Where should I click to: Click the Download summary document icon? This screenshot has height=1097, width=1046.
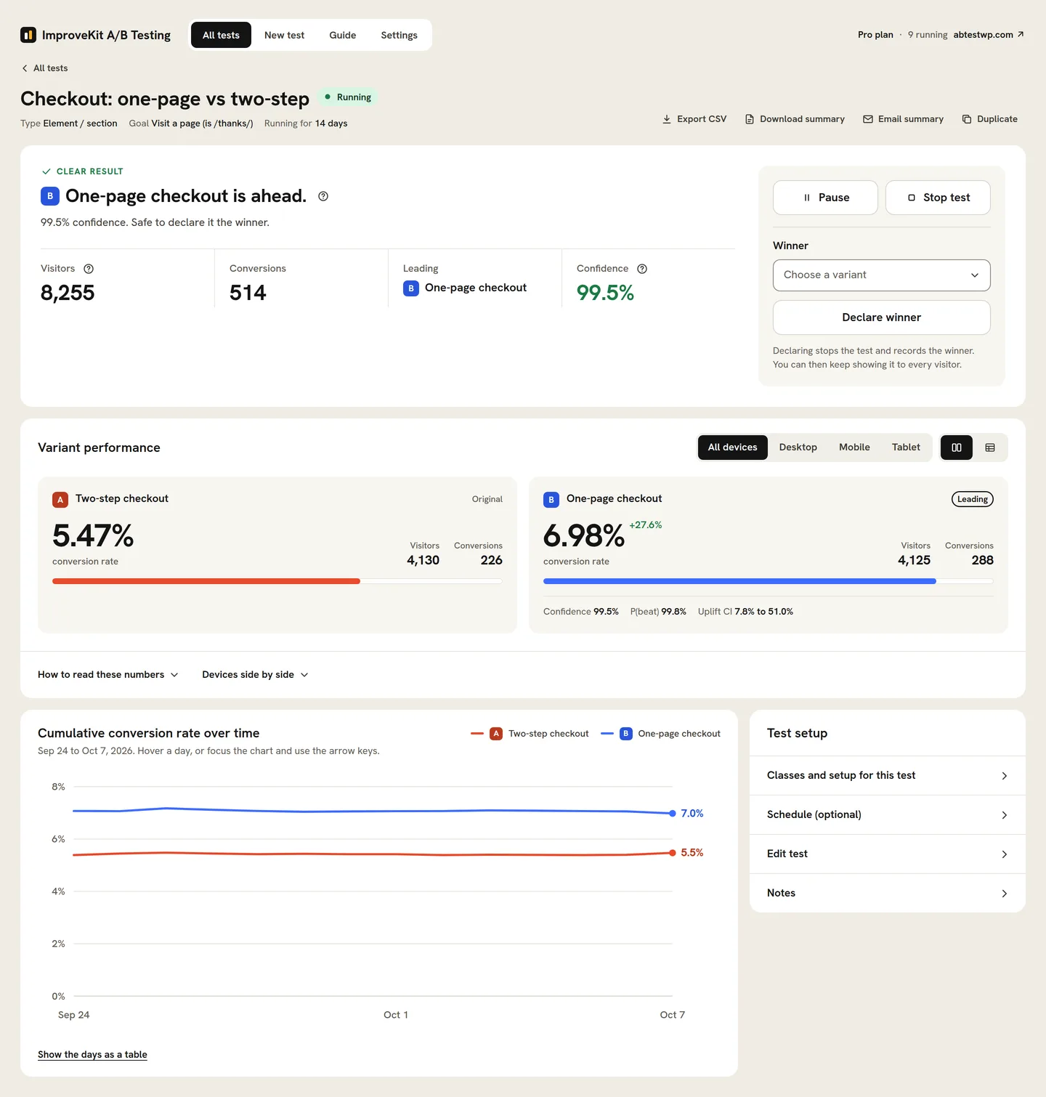point(750,119)
